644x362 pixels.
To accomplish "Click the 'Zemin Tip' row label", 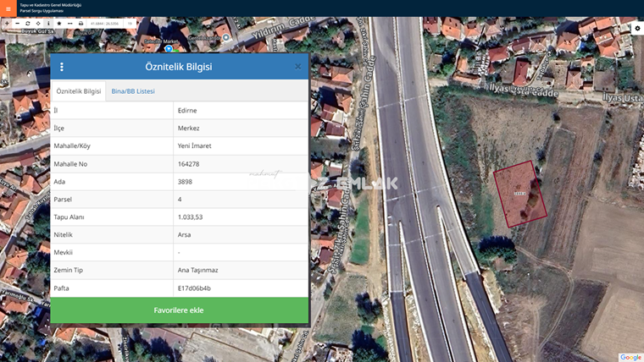I will tap(68, 270).
